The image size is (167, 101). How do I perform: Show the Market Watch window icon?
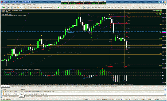(11, 7)
